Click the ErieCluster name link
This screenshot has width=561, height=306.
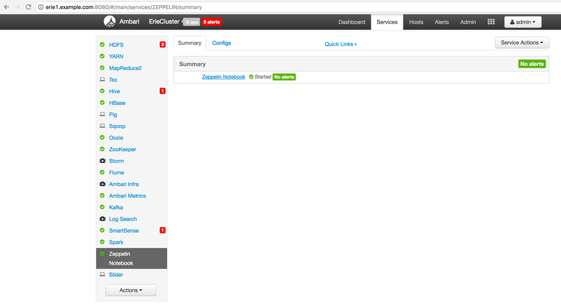164,21
